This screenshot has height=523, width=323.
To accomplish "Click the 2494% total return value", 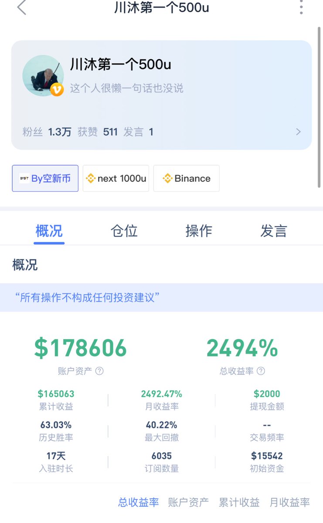I will [242, 348].
